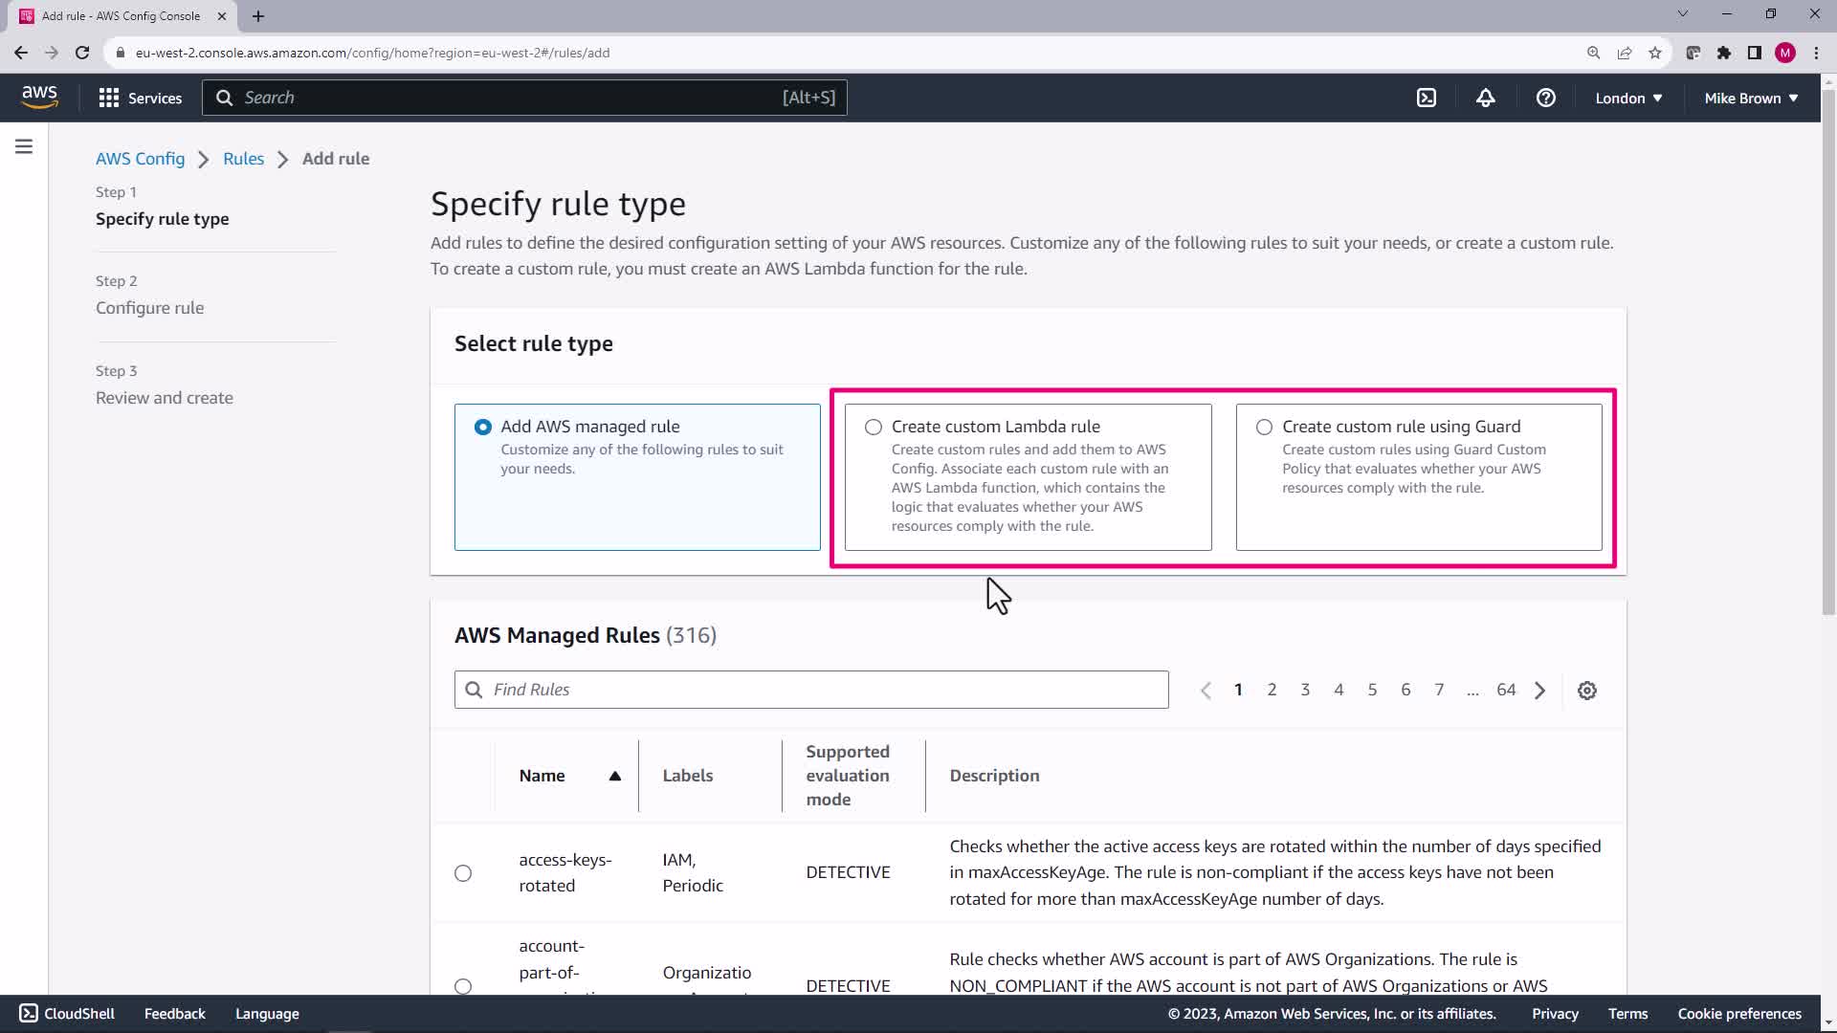The width and height of the screenshot is (1837, 1033).
Task: Sort rules by Name column arrow
Action: click(x=614, y=776)
